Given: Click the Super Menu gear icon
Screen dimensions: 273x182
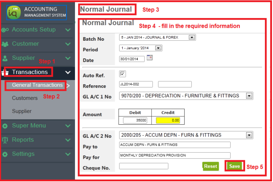Looking at the screenshot, I should (x=5, y=126).
